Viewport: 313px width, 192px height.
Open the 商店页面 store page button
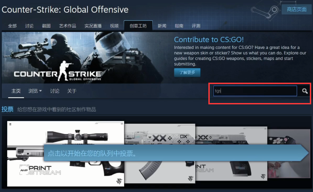tap(296, 9)
